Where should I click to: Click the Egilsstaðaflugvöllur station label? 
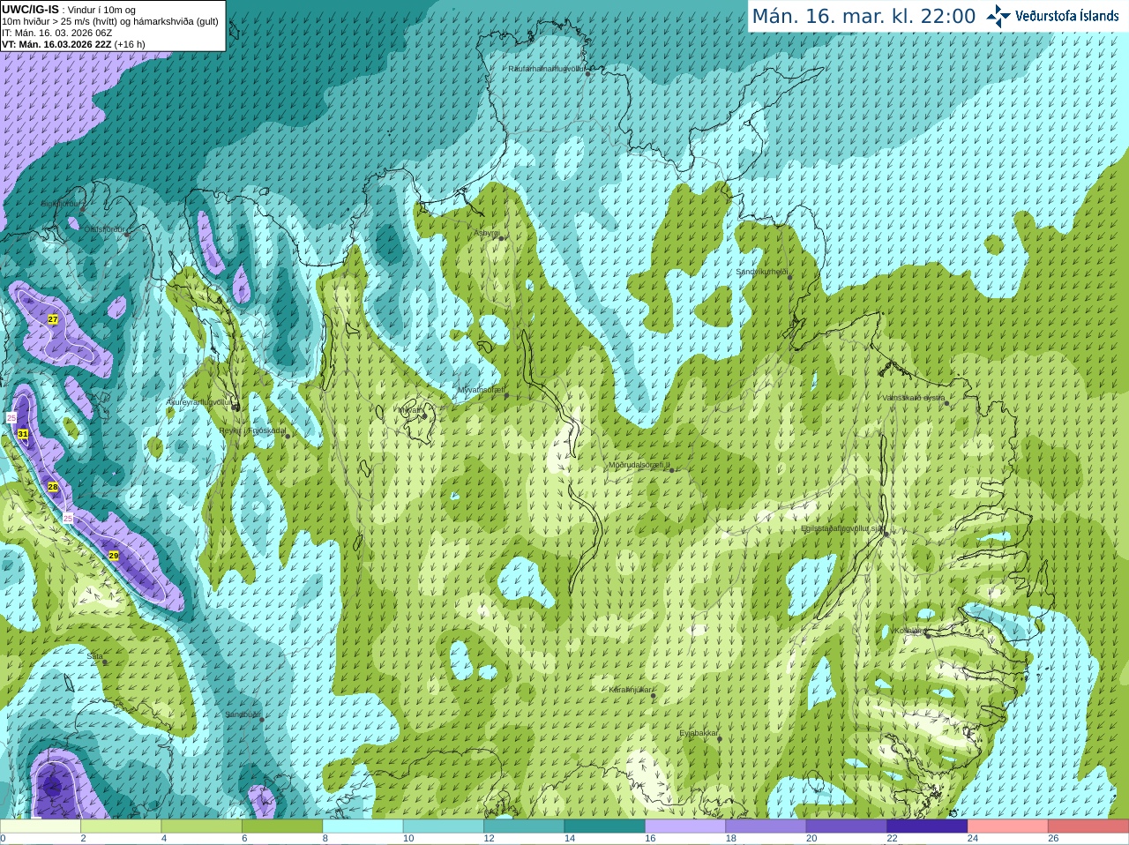click(x=842, y=528)
